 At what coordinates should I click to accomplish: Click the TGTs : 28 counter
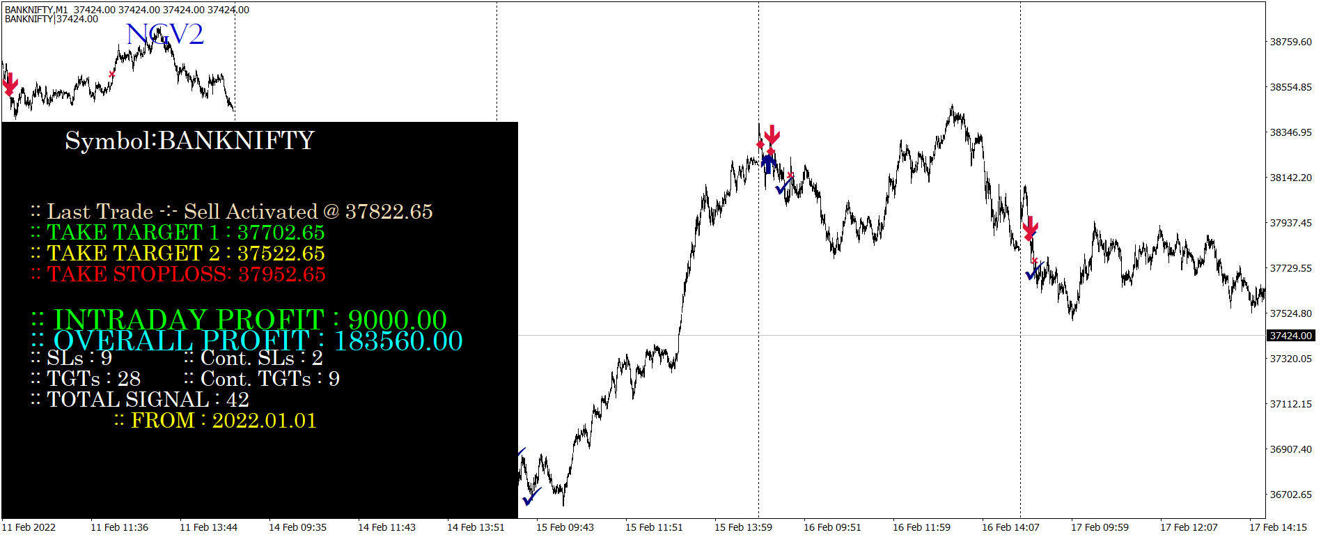(x=86, y=379)
